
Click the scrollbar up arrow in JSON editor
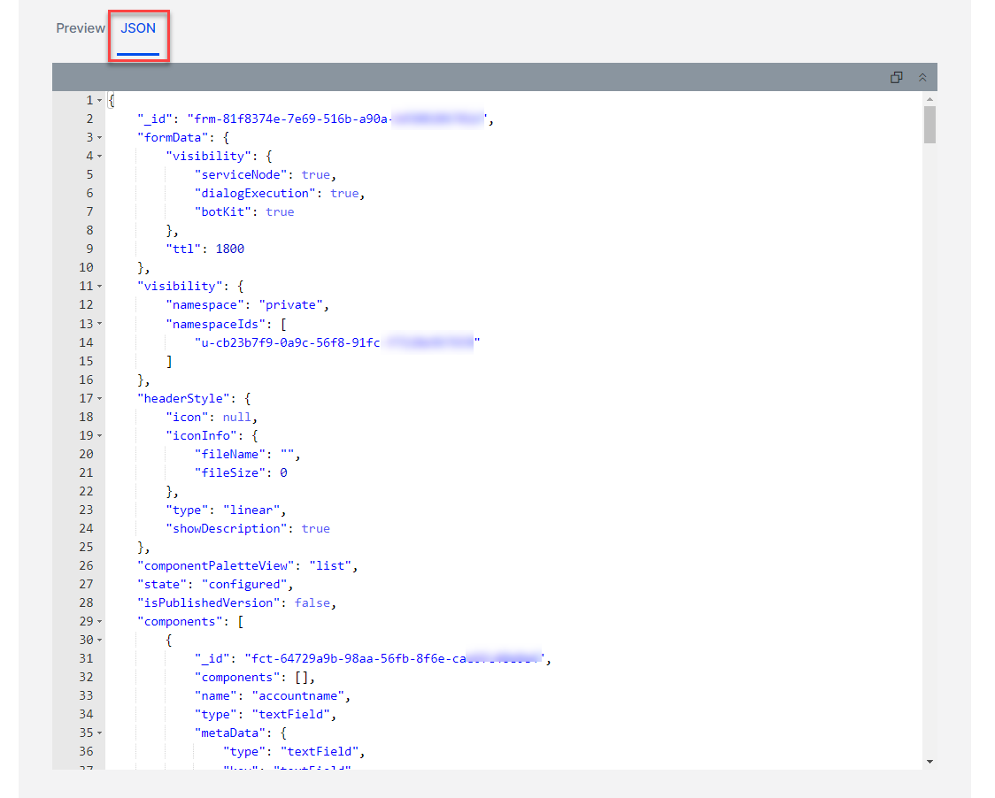coord(929,99)
